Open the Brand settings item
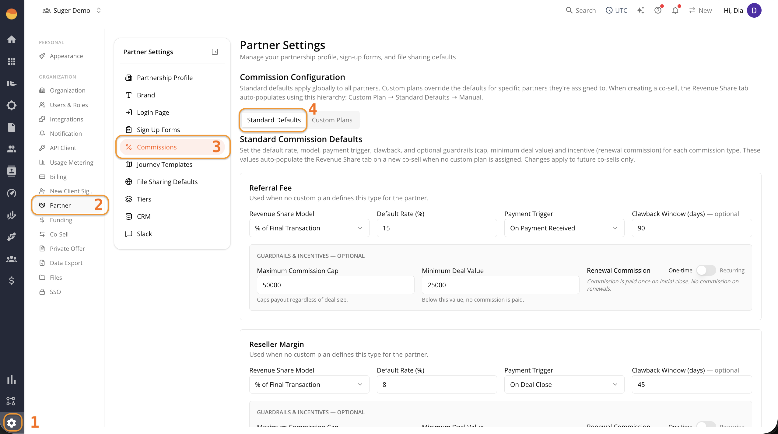The width and height of the screenshot is (778, 434). click(x=172, y=95)
